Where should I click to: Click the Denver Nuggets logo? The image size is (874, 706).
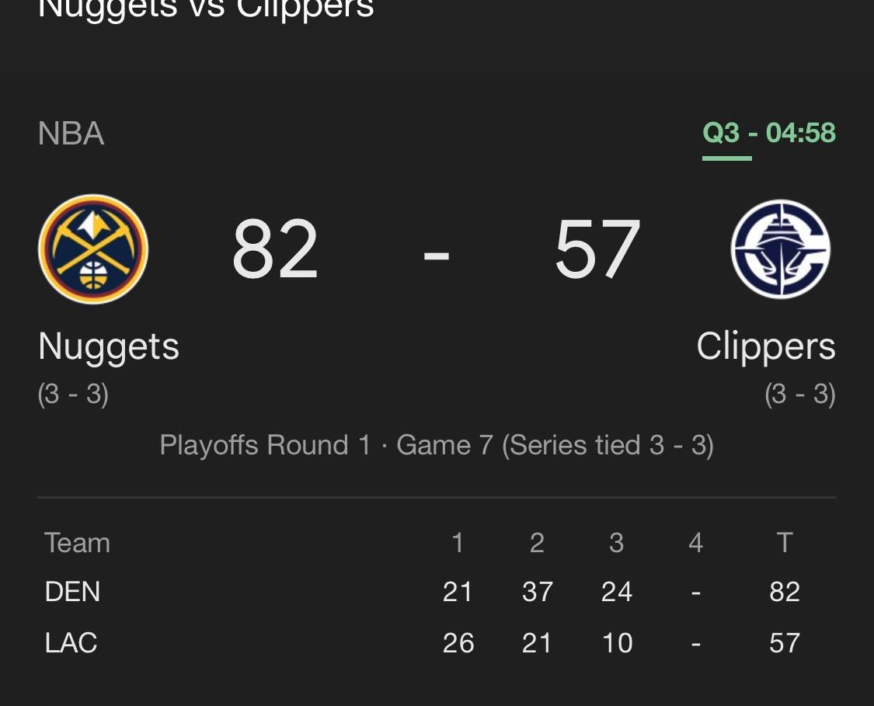93,249
